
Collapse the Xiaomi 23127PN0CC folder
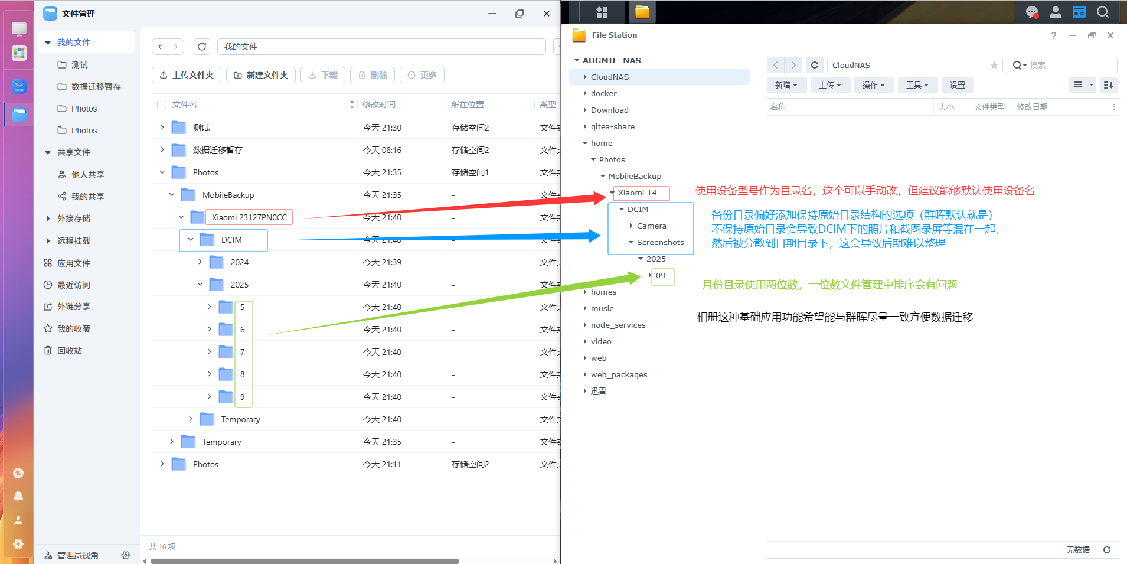tap(181, 217)
